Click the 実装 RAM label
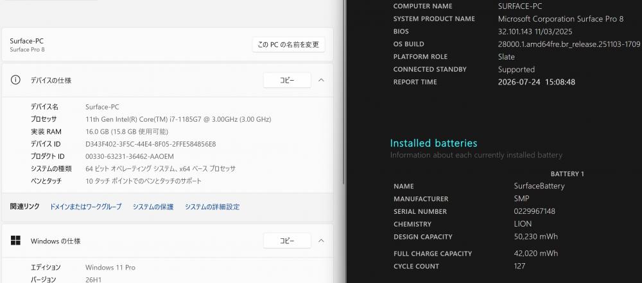Screen dimensions: 642x283 46,131
